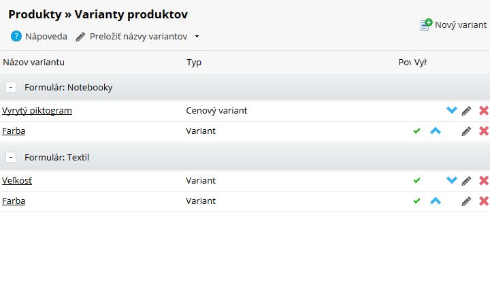490x306 pixels.
Task: Edit the Veľkosť variant with pencil
Action: click(466, 181)
